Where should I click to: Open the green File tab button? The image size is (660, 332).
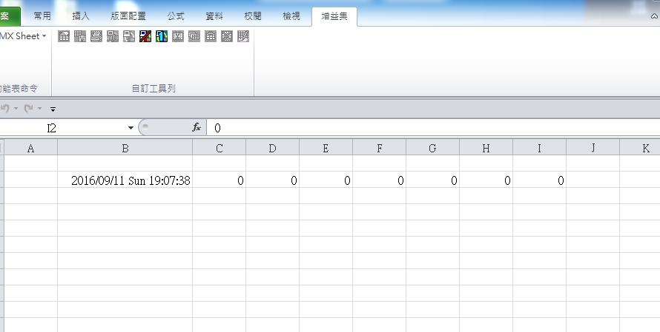7,16
